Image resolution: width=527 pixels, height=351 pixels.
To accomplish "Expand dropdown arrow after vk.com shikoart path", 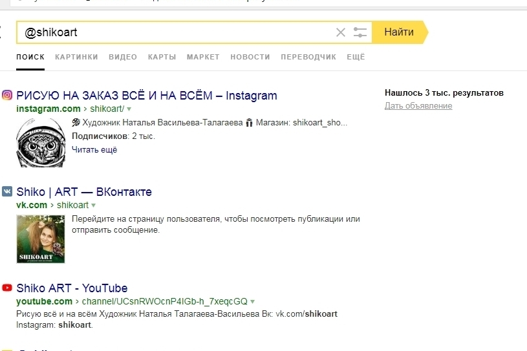I will point(93,205).
